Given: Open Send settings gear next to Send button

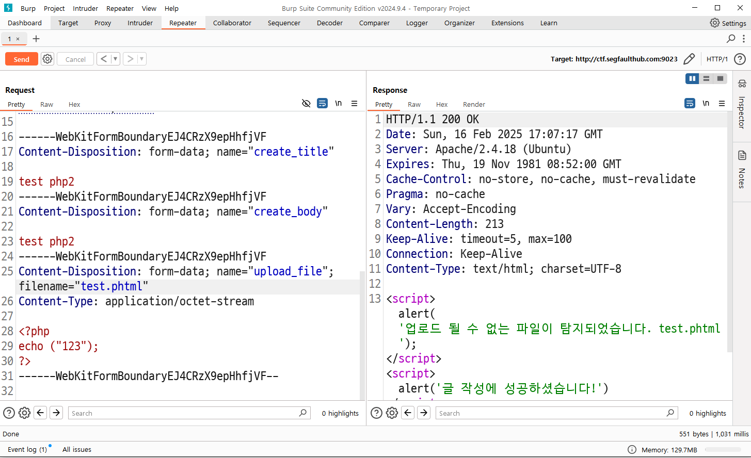Looking at the screenshot, I should click(47, 59).
